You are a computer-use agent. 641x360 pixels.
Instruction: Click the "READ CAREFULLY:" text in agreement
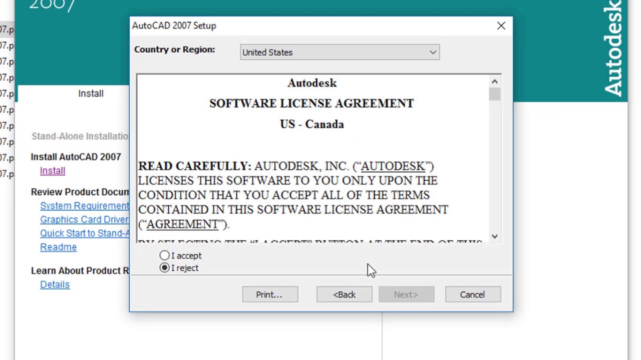[195, 166]
